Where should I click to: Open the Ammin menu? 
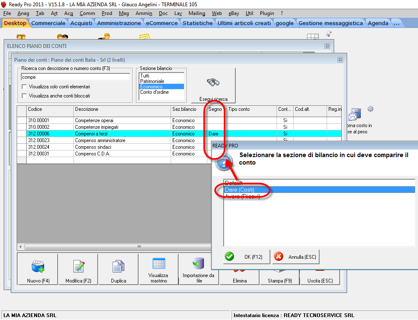[144, 13]
